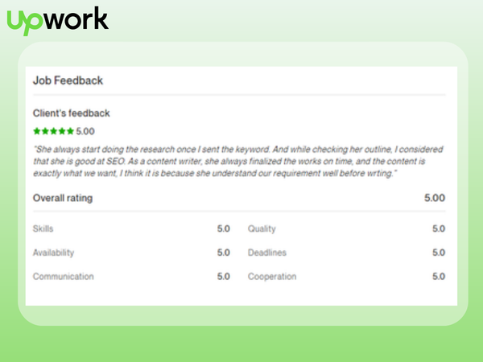Click the Skills rating label
Screen dimensions: 483x362
[43, 229]
